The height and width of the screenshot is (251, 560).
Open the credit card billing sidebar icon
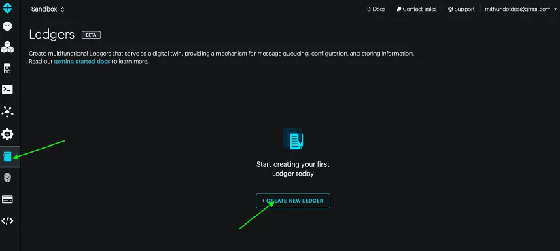(x=7, y=199)
